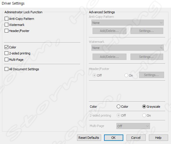
Task: Choose the Grayscale radio option
Action: pos(144,106)
